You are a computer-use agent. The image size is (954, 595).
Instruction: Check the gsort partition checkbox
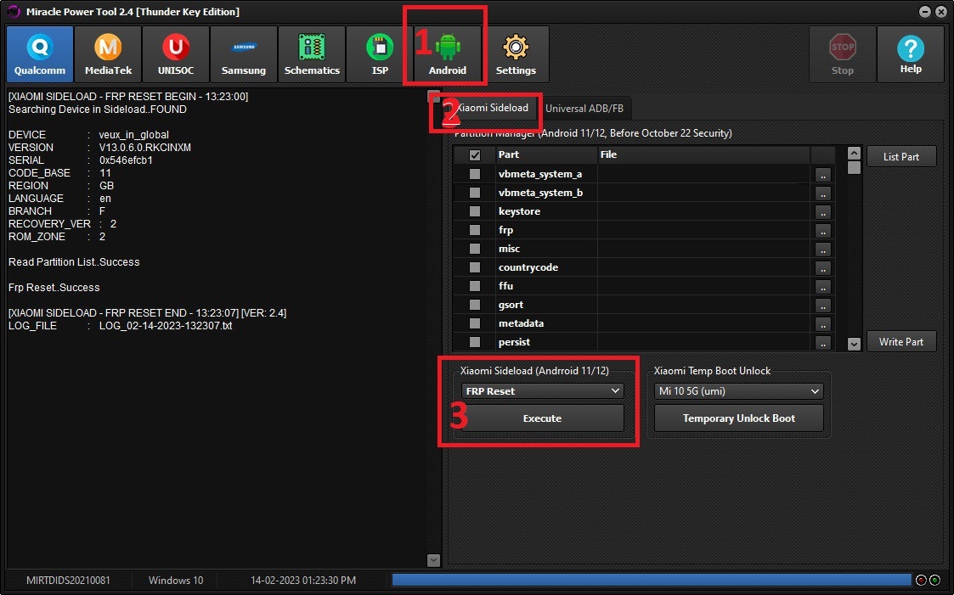[475, 305]
